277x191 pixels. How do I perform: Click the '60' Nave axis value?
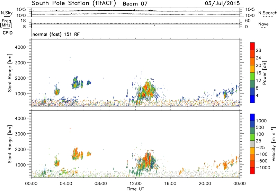[x=248, y=21]
